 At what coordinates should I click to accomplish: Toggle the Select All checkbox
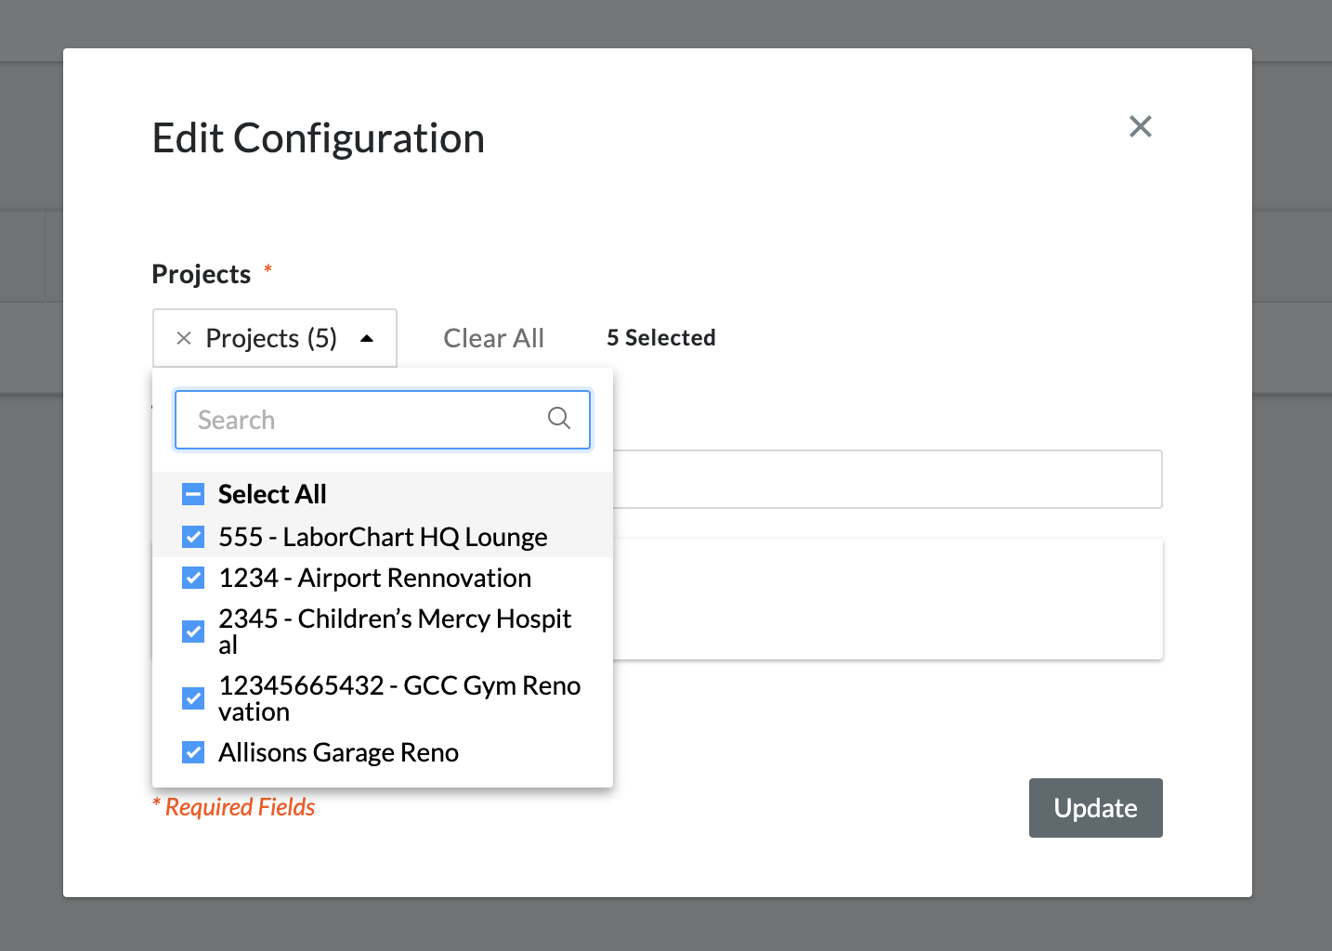[x=193, y=494]
